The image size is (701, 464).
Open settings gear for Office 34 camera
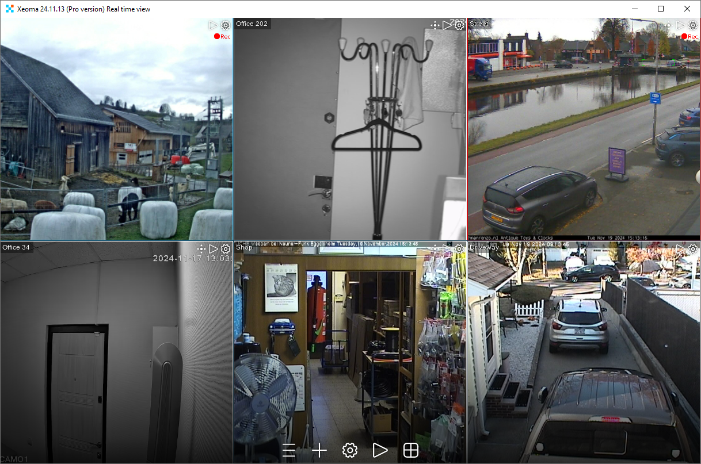pyautogui.click(x=226, y=249)
